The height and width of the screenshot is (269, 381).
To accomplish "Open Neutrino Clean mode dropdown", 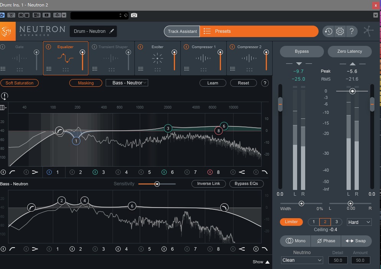I will (302, 260).
